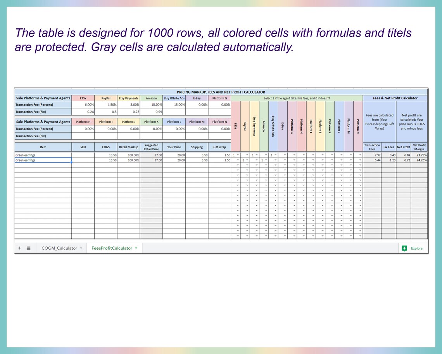
Task: Click the Your Price cell showing 28.00
Action: coord(174,155)
